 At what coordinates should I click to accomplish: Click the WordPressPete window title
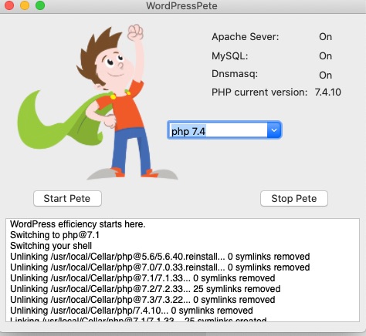click(x=181, y=5)
